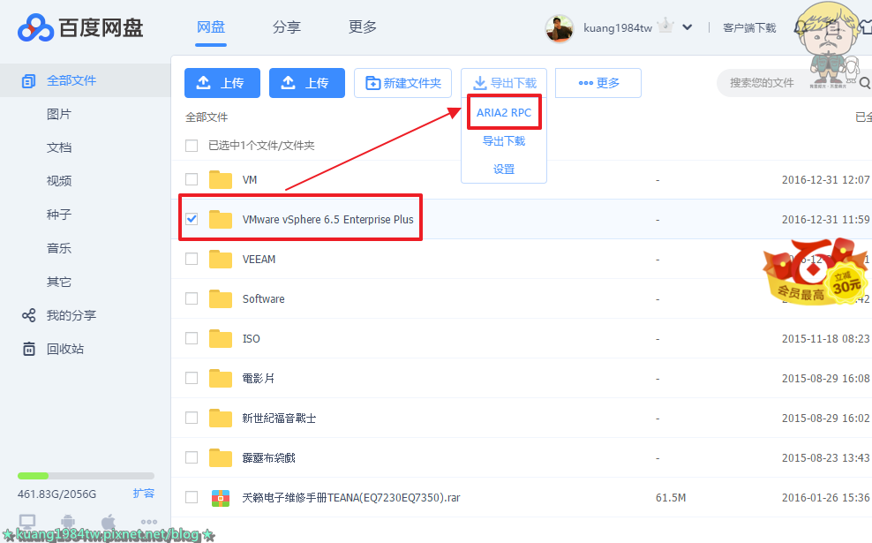
Task: Click the kuang1984tw username
Action: pyautogui.click(x=617, y=28)
